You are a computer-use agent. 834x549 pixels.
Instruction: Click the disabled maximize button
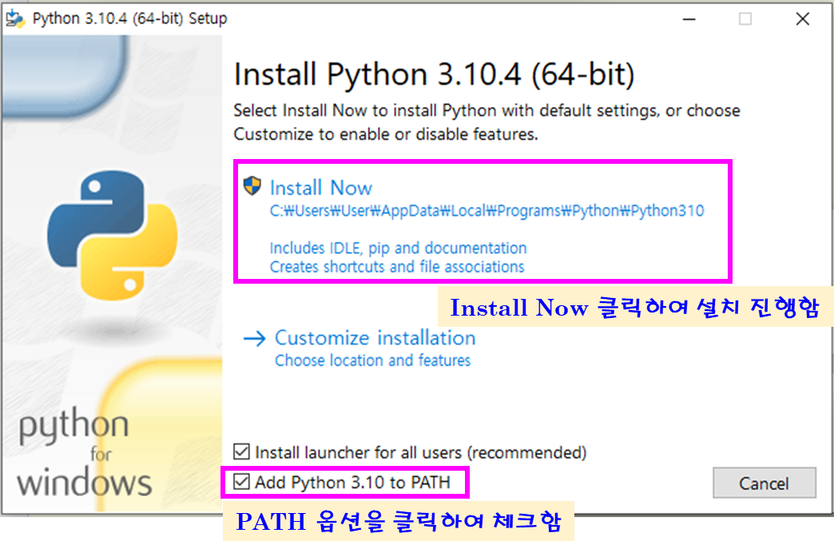tap(745, 19)
